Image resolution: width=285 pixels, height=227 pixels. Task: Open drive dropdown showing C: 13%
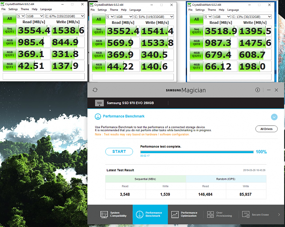(x=252, y=17)
